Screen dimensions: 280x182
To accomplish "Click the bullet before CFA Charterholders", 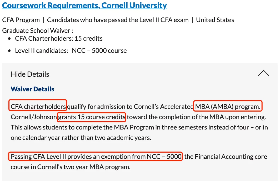I will click(x=10, y=39).
